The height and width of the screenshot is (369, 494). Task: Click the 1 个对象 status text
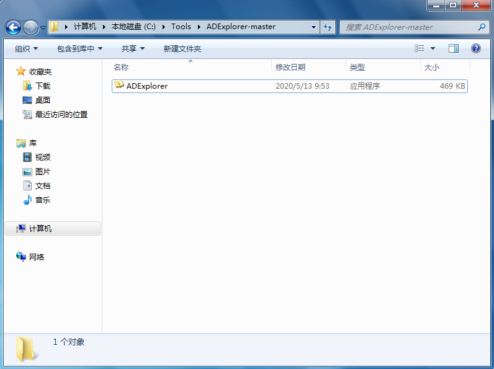pos(69,342)
